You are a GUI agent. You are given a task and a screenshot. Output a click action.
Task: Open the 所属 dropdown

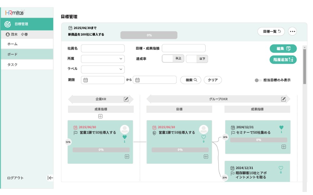[x=102, y=59]
